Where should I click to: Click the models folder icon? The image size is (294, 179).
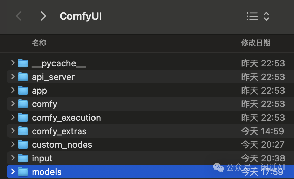coord(23,172)
